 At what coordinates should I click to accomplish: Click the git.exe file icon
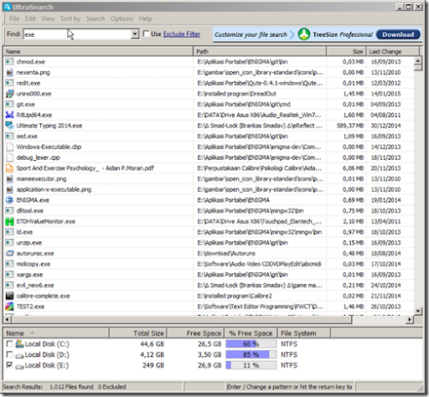tap(9, 104)
